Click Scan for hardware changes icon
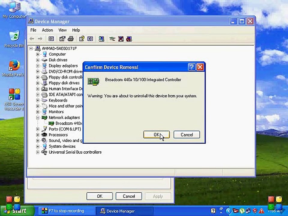This screenshot has height=216, width=288. tap(101, 39)
